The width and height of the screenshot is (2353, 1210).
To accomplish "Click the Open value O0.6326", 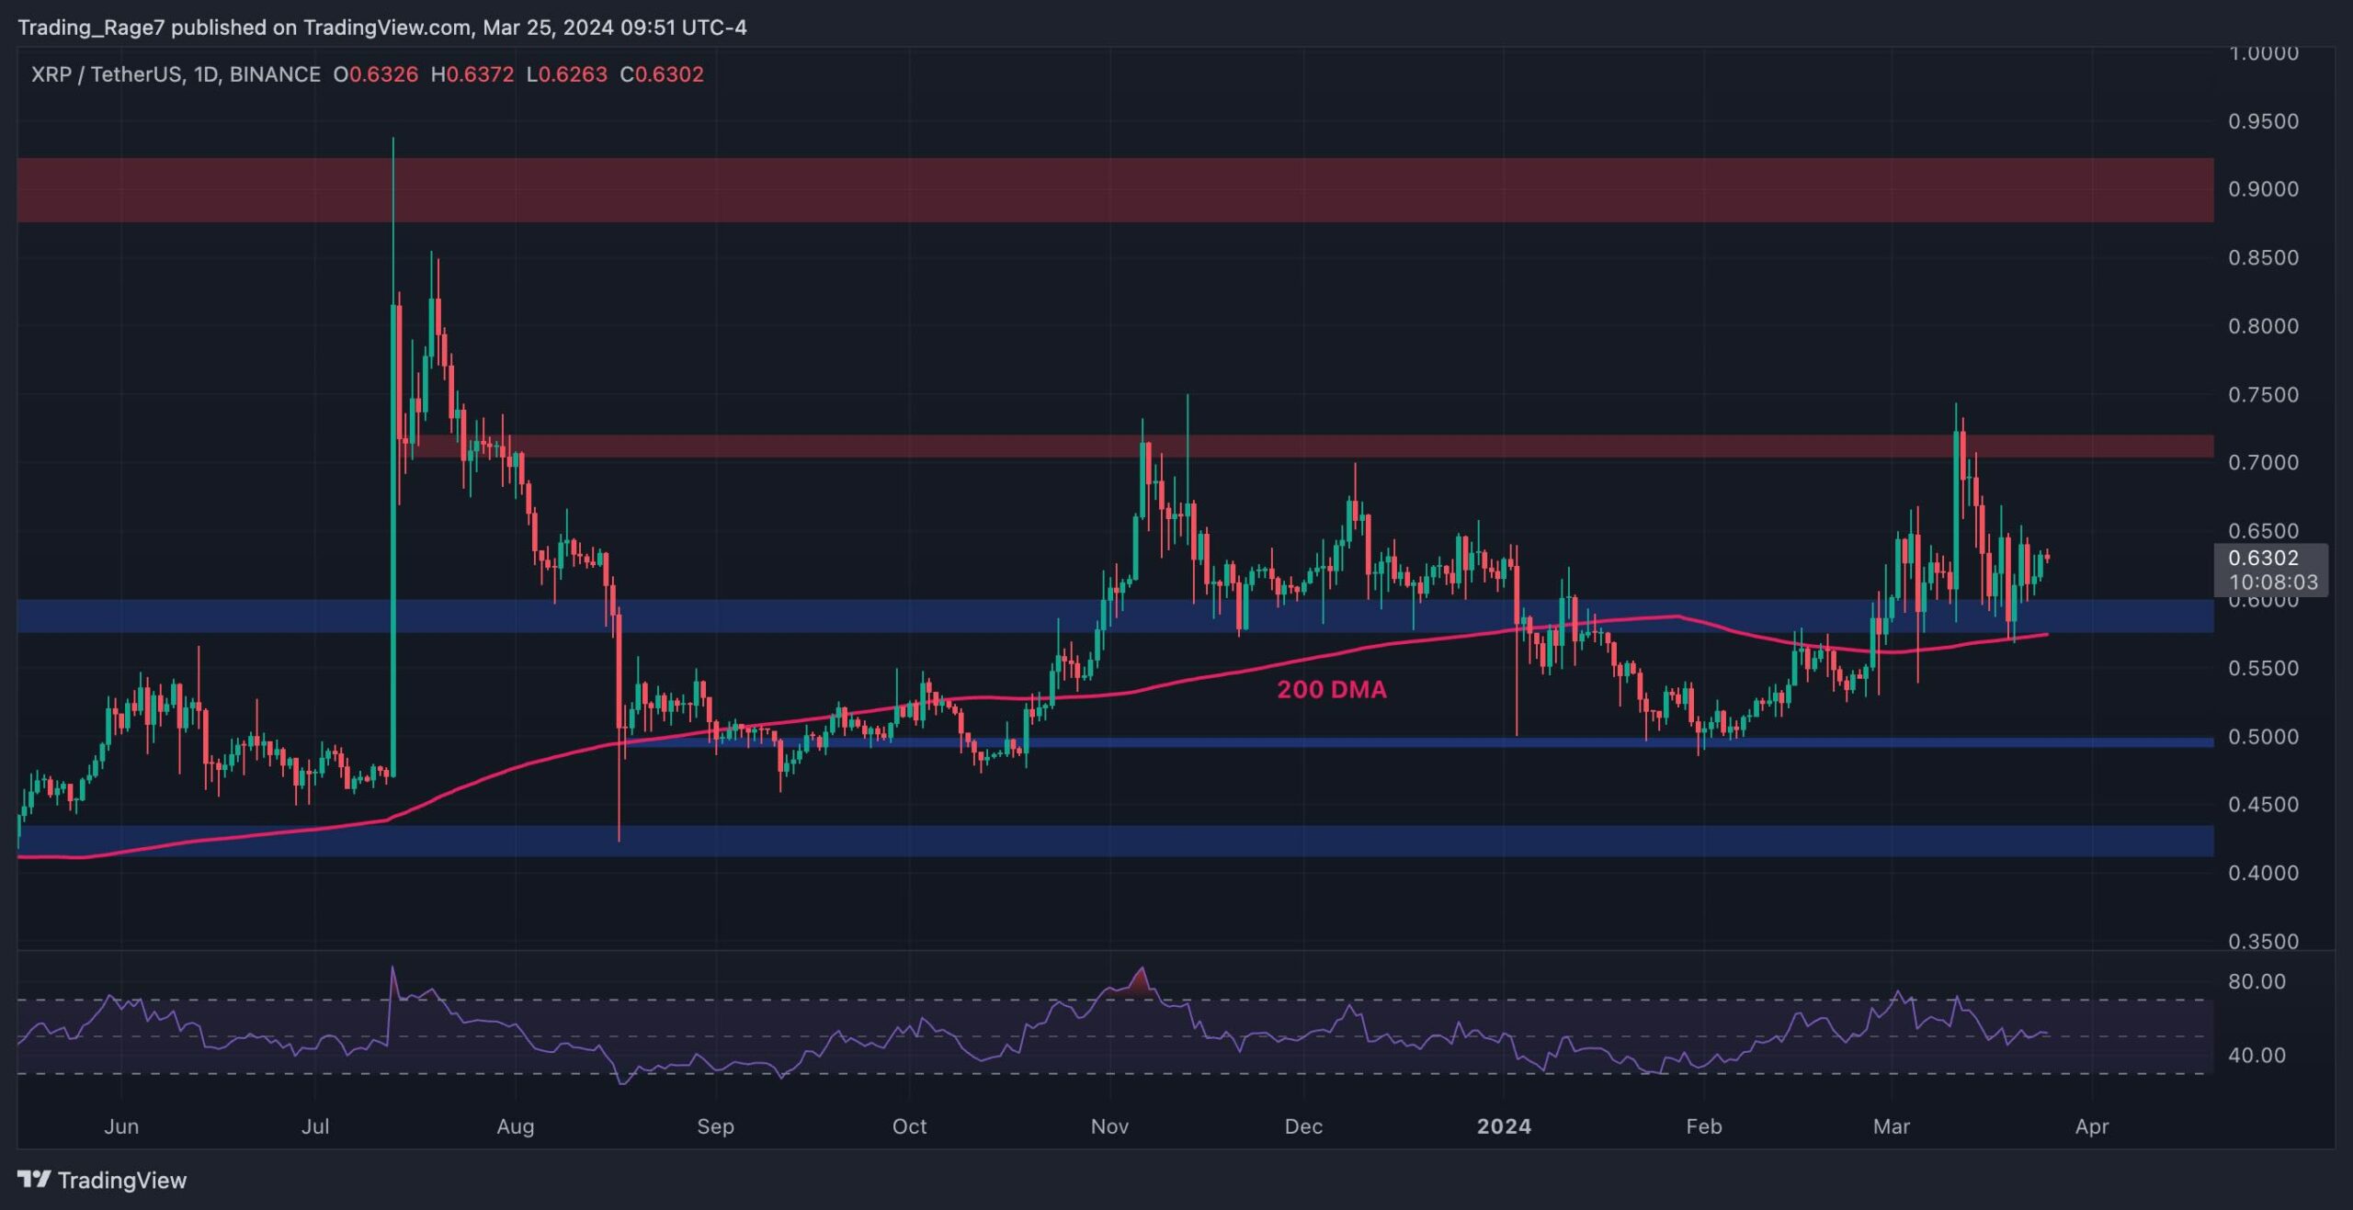I will 375,74.
